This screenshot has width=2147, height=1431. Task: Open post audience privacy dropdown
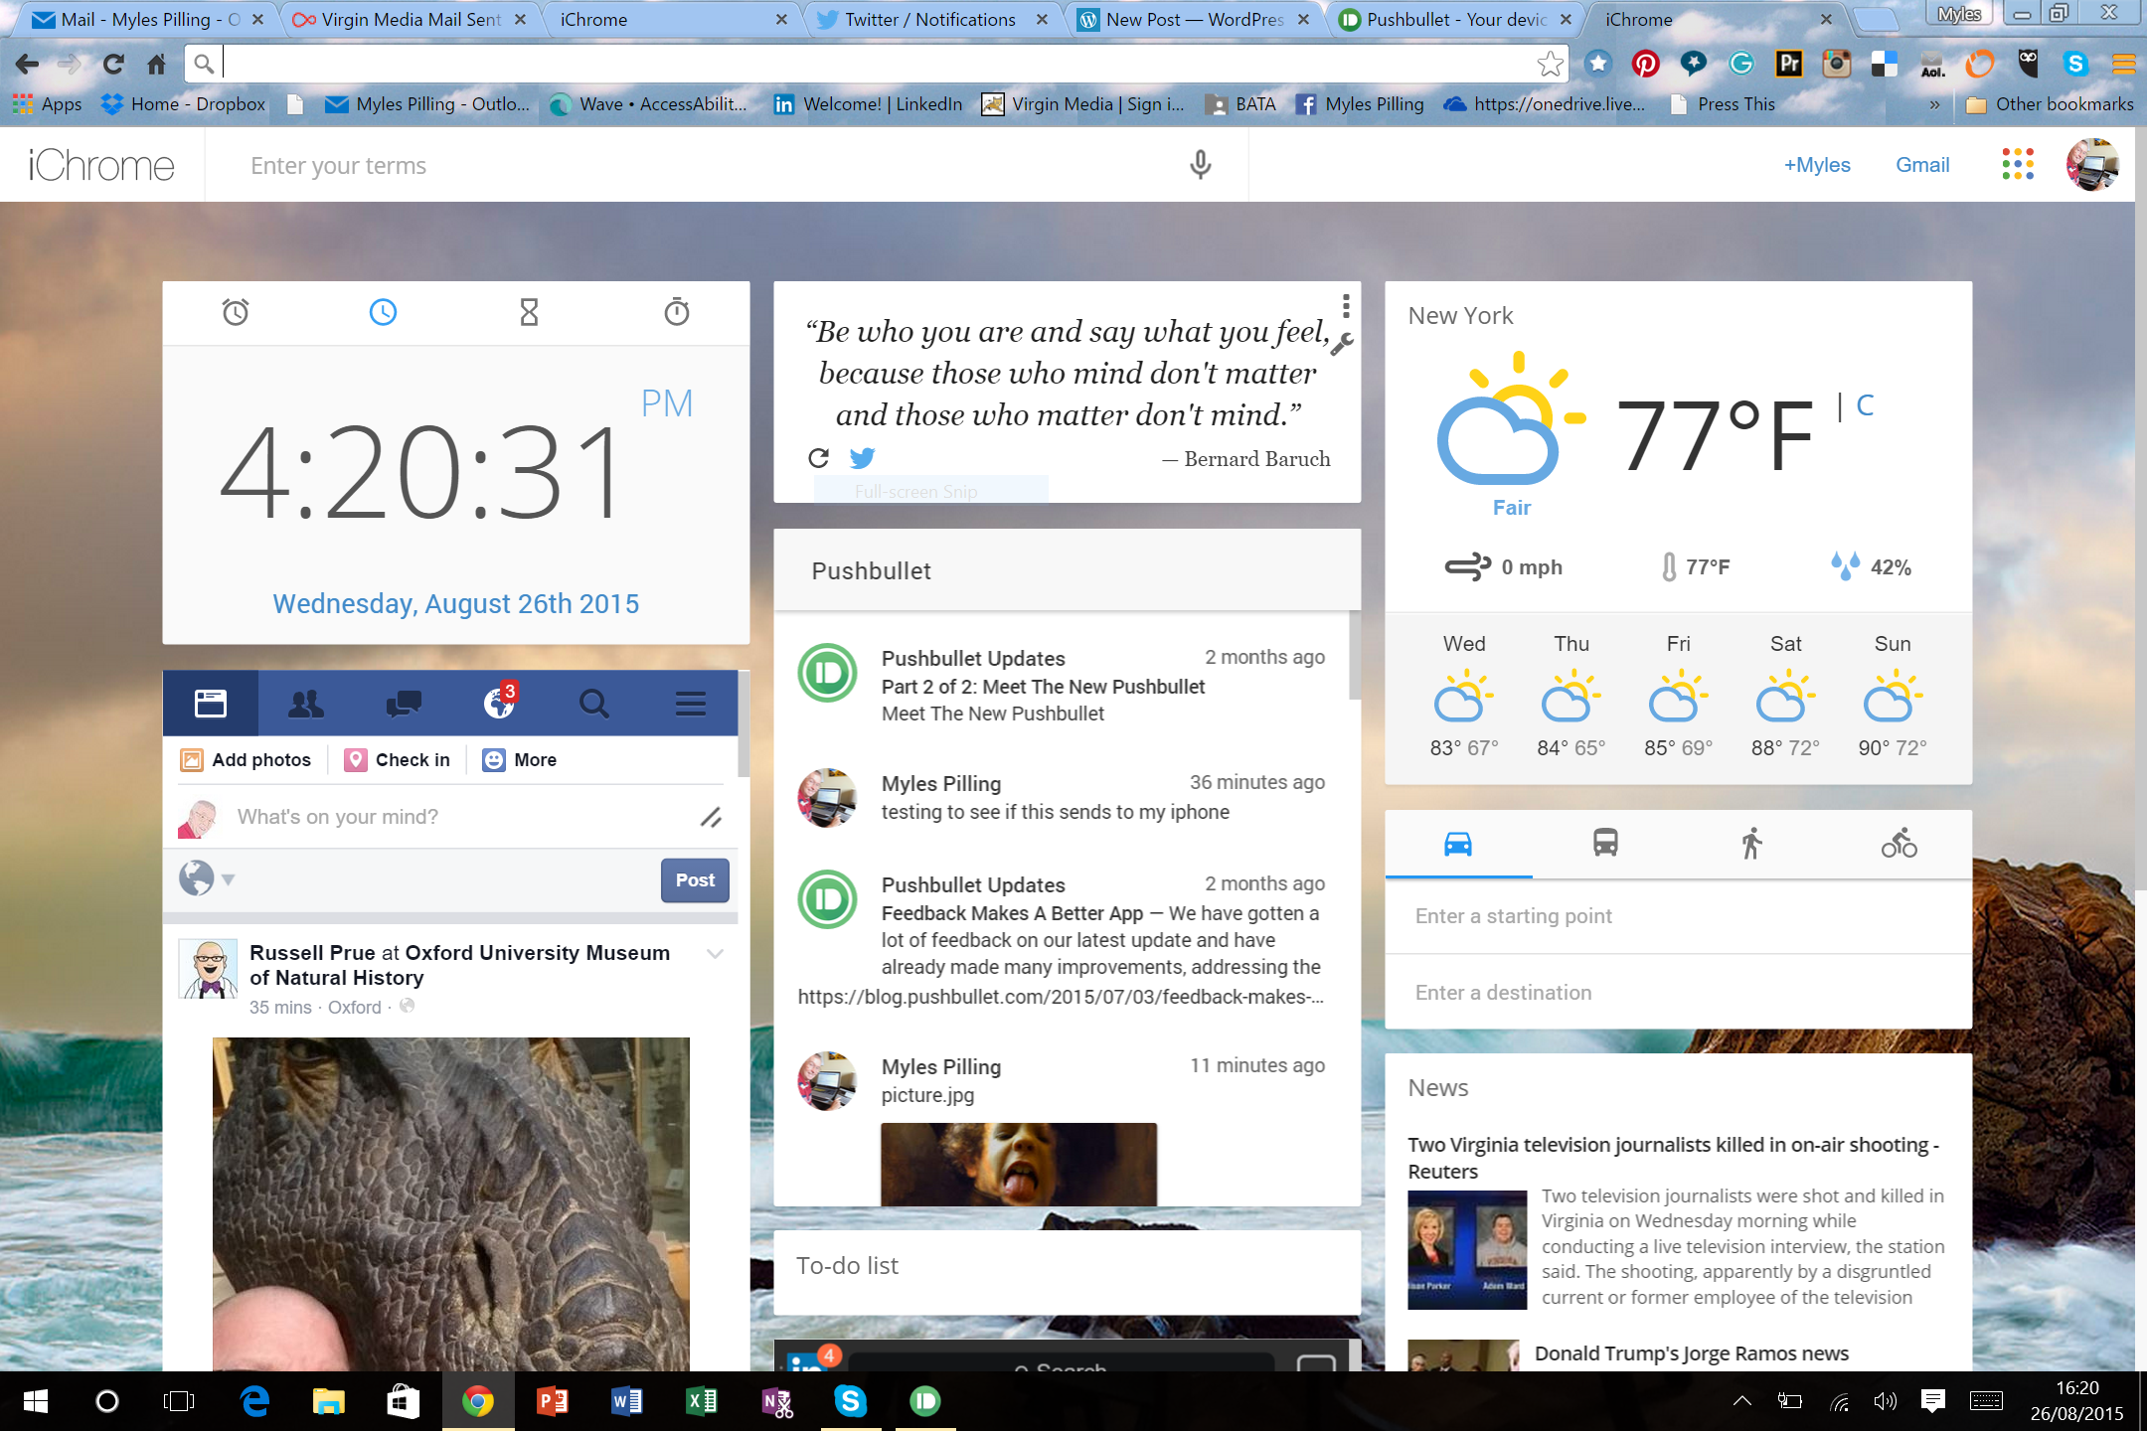pyautogui.click(x=207, y=878)
